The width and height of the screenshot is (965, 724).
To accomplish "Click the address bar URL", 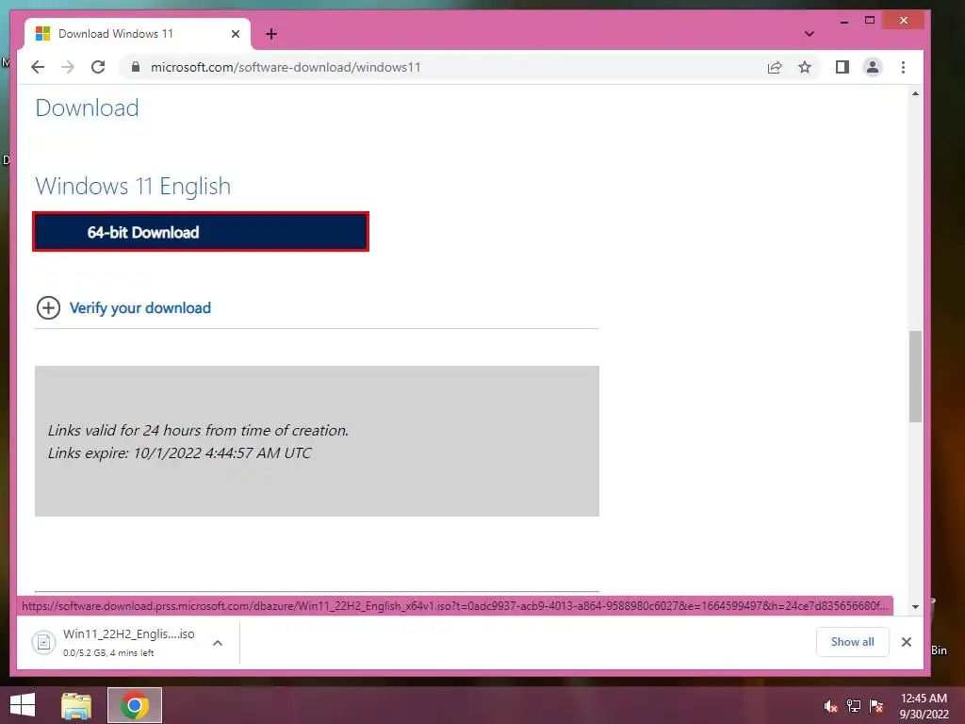I will point(286,67).
